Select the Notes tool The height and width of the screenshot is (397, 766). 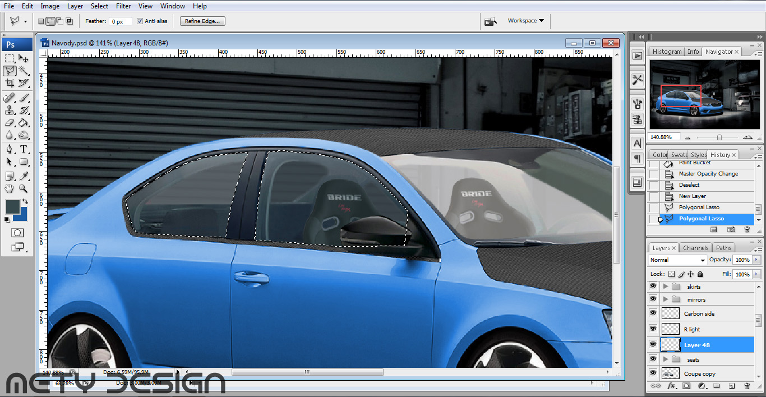(10, 177)
